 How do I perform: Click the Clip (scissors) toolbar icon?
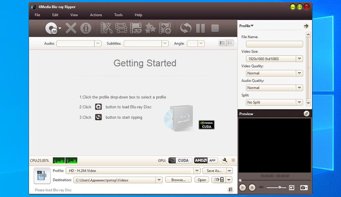106,28
